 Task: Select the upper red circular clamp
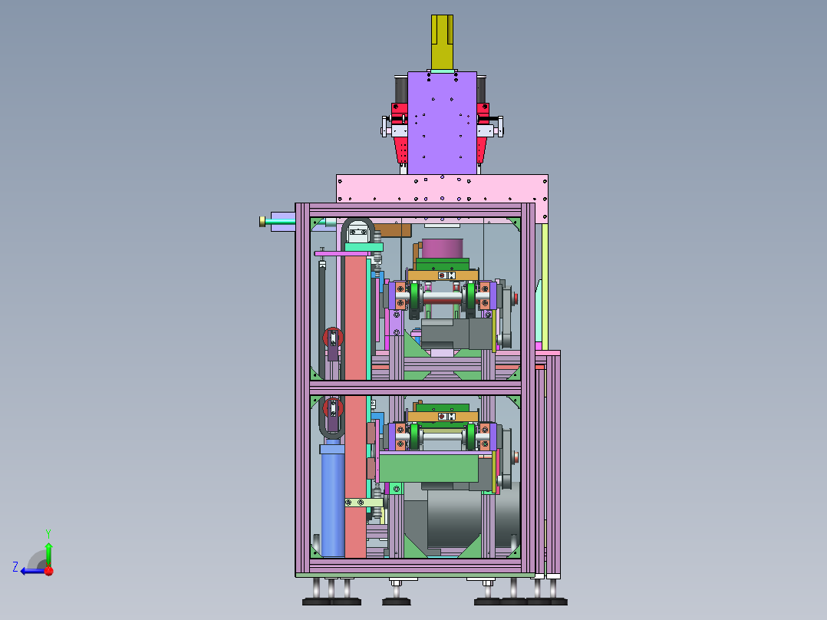[333, 338]
